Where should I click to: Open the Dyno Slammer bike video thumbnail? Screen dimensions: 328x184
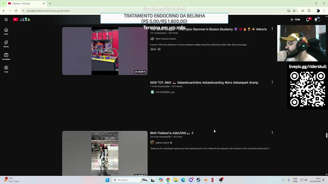(x=105, y=51)
